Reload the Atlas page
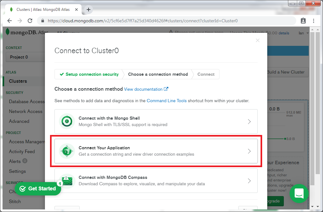This screenshot has height=212, width=323. (x=30, y=21)
